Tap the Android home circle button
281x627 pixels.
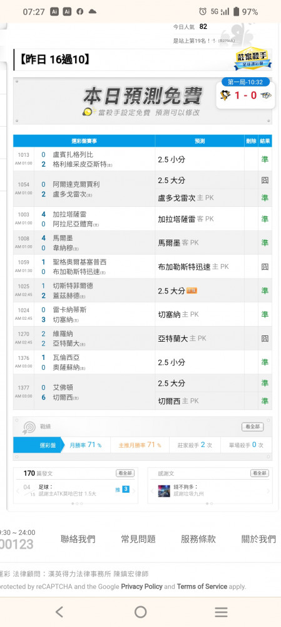click(x=140, y=612)
